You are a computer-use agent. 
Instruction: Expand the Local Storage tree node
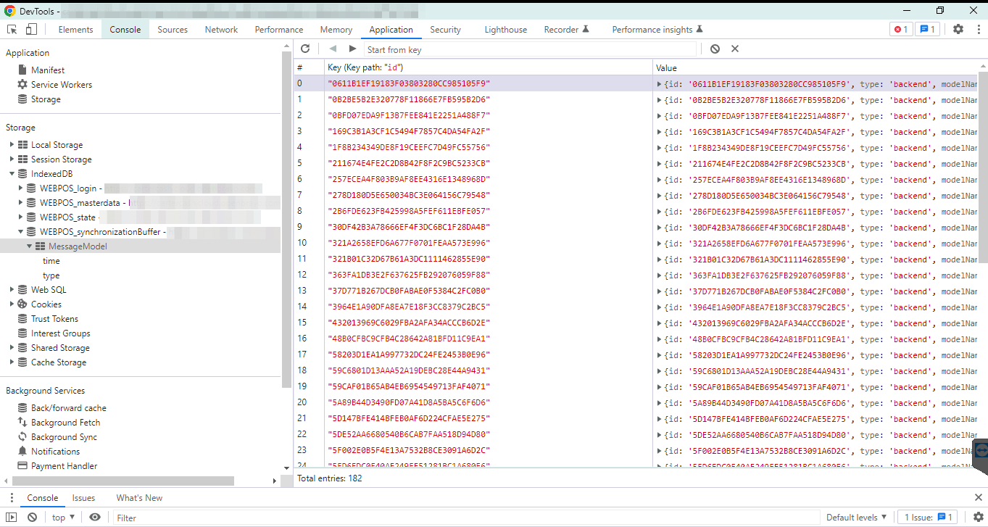click(x=12, y=145)
